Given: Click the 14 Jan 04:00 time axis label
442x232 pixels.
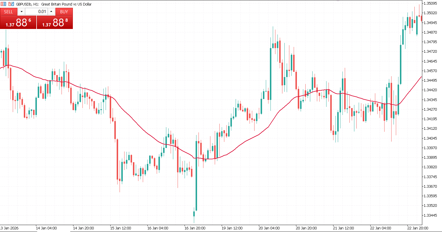Looking at the screenshot, I should tap(46, 228).
